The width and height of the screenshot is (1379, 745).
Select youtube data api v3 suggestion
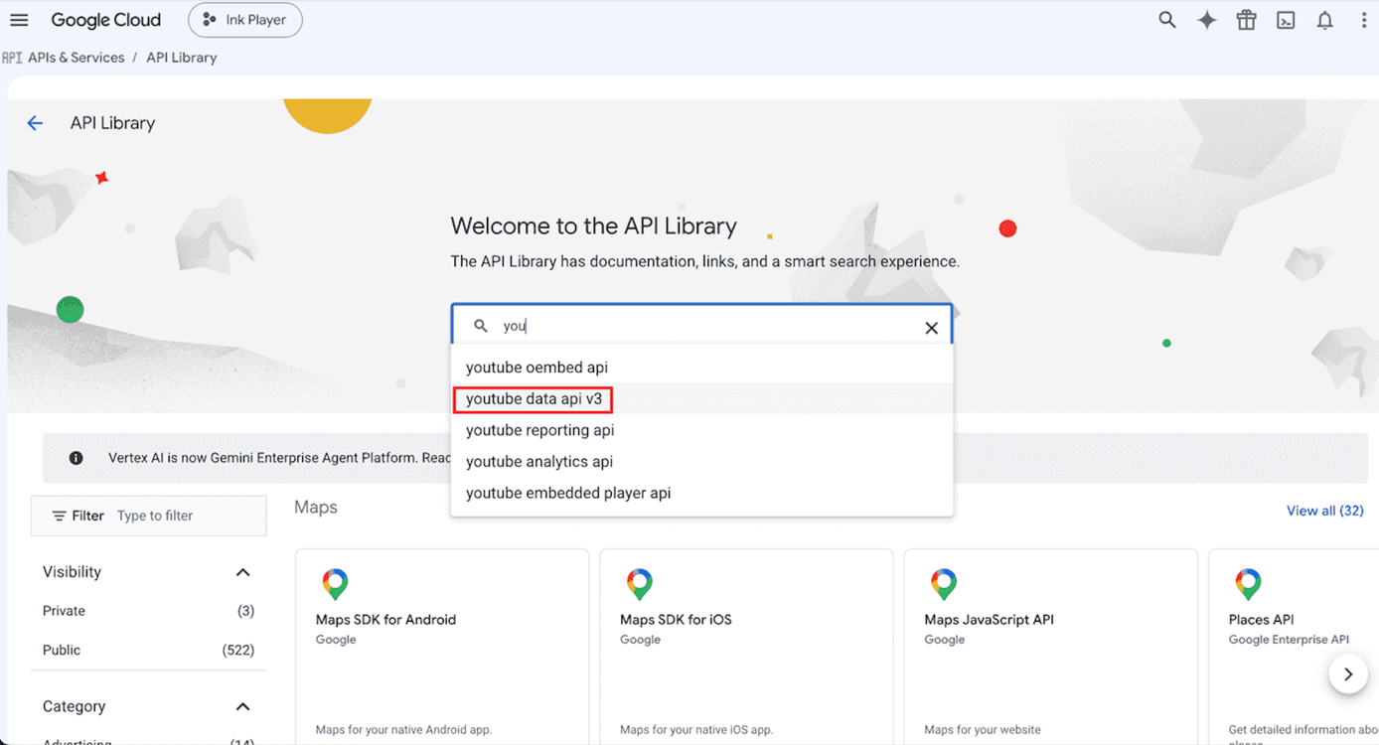pos(701,399)
